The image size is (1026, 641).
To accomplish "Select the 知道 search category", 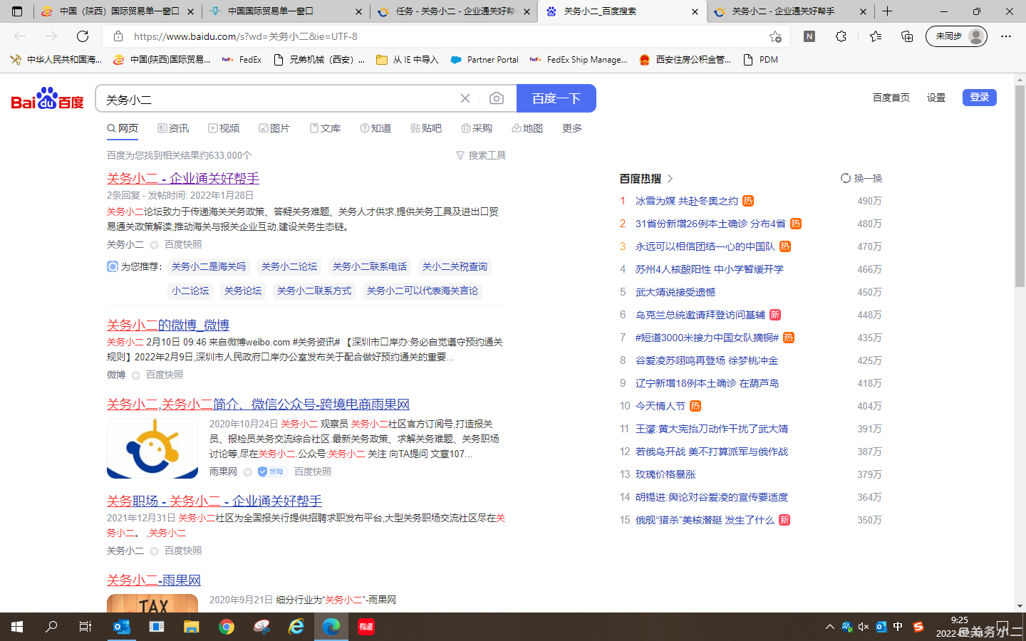I will (x=375, y=128).
